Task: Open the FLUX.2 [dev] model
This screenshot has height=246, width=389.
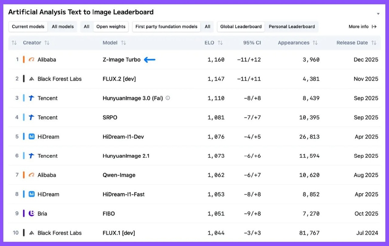Action: point(119,79)
